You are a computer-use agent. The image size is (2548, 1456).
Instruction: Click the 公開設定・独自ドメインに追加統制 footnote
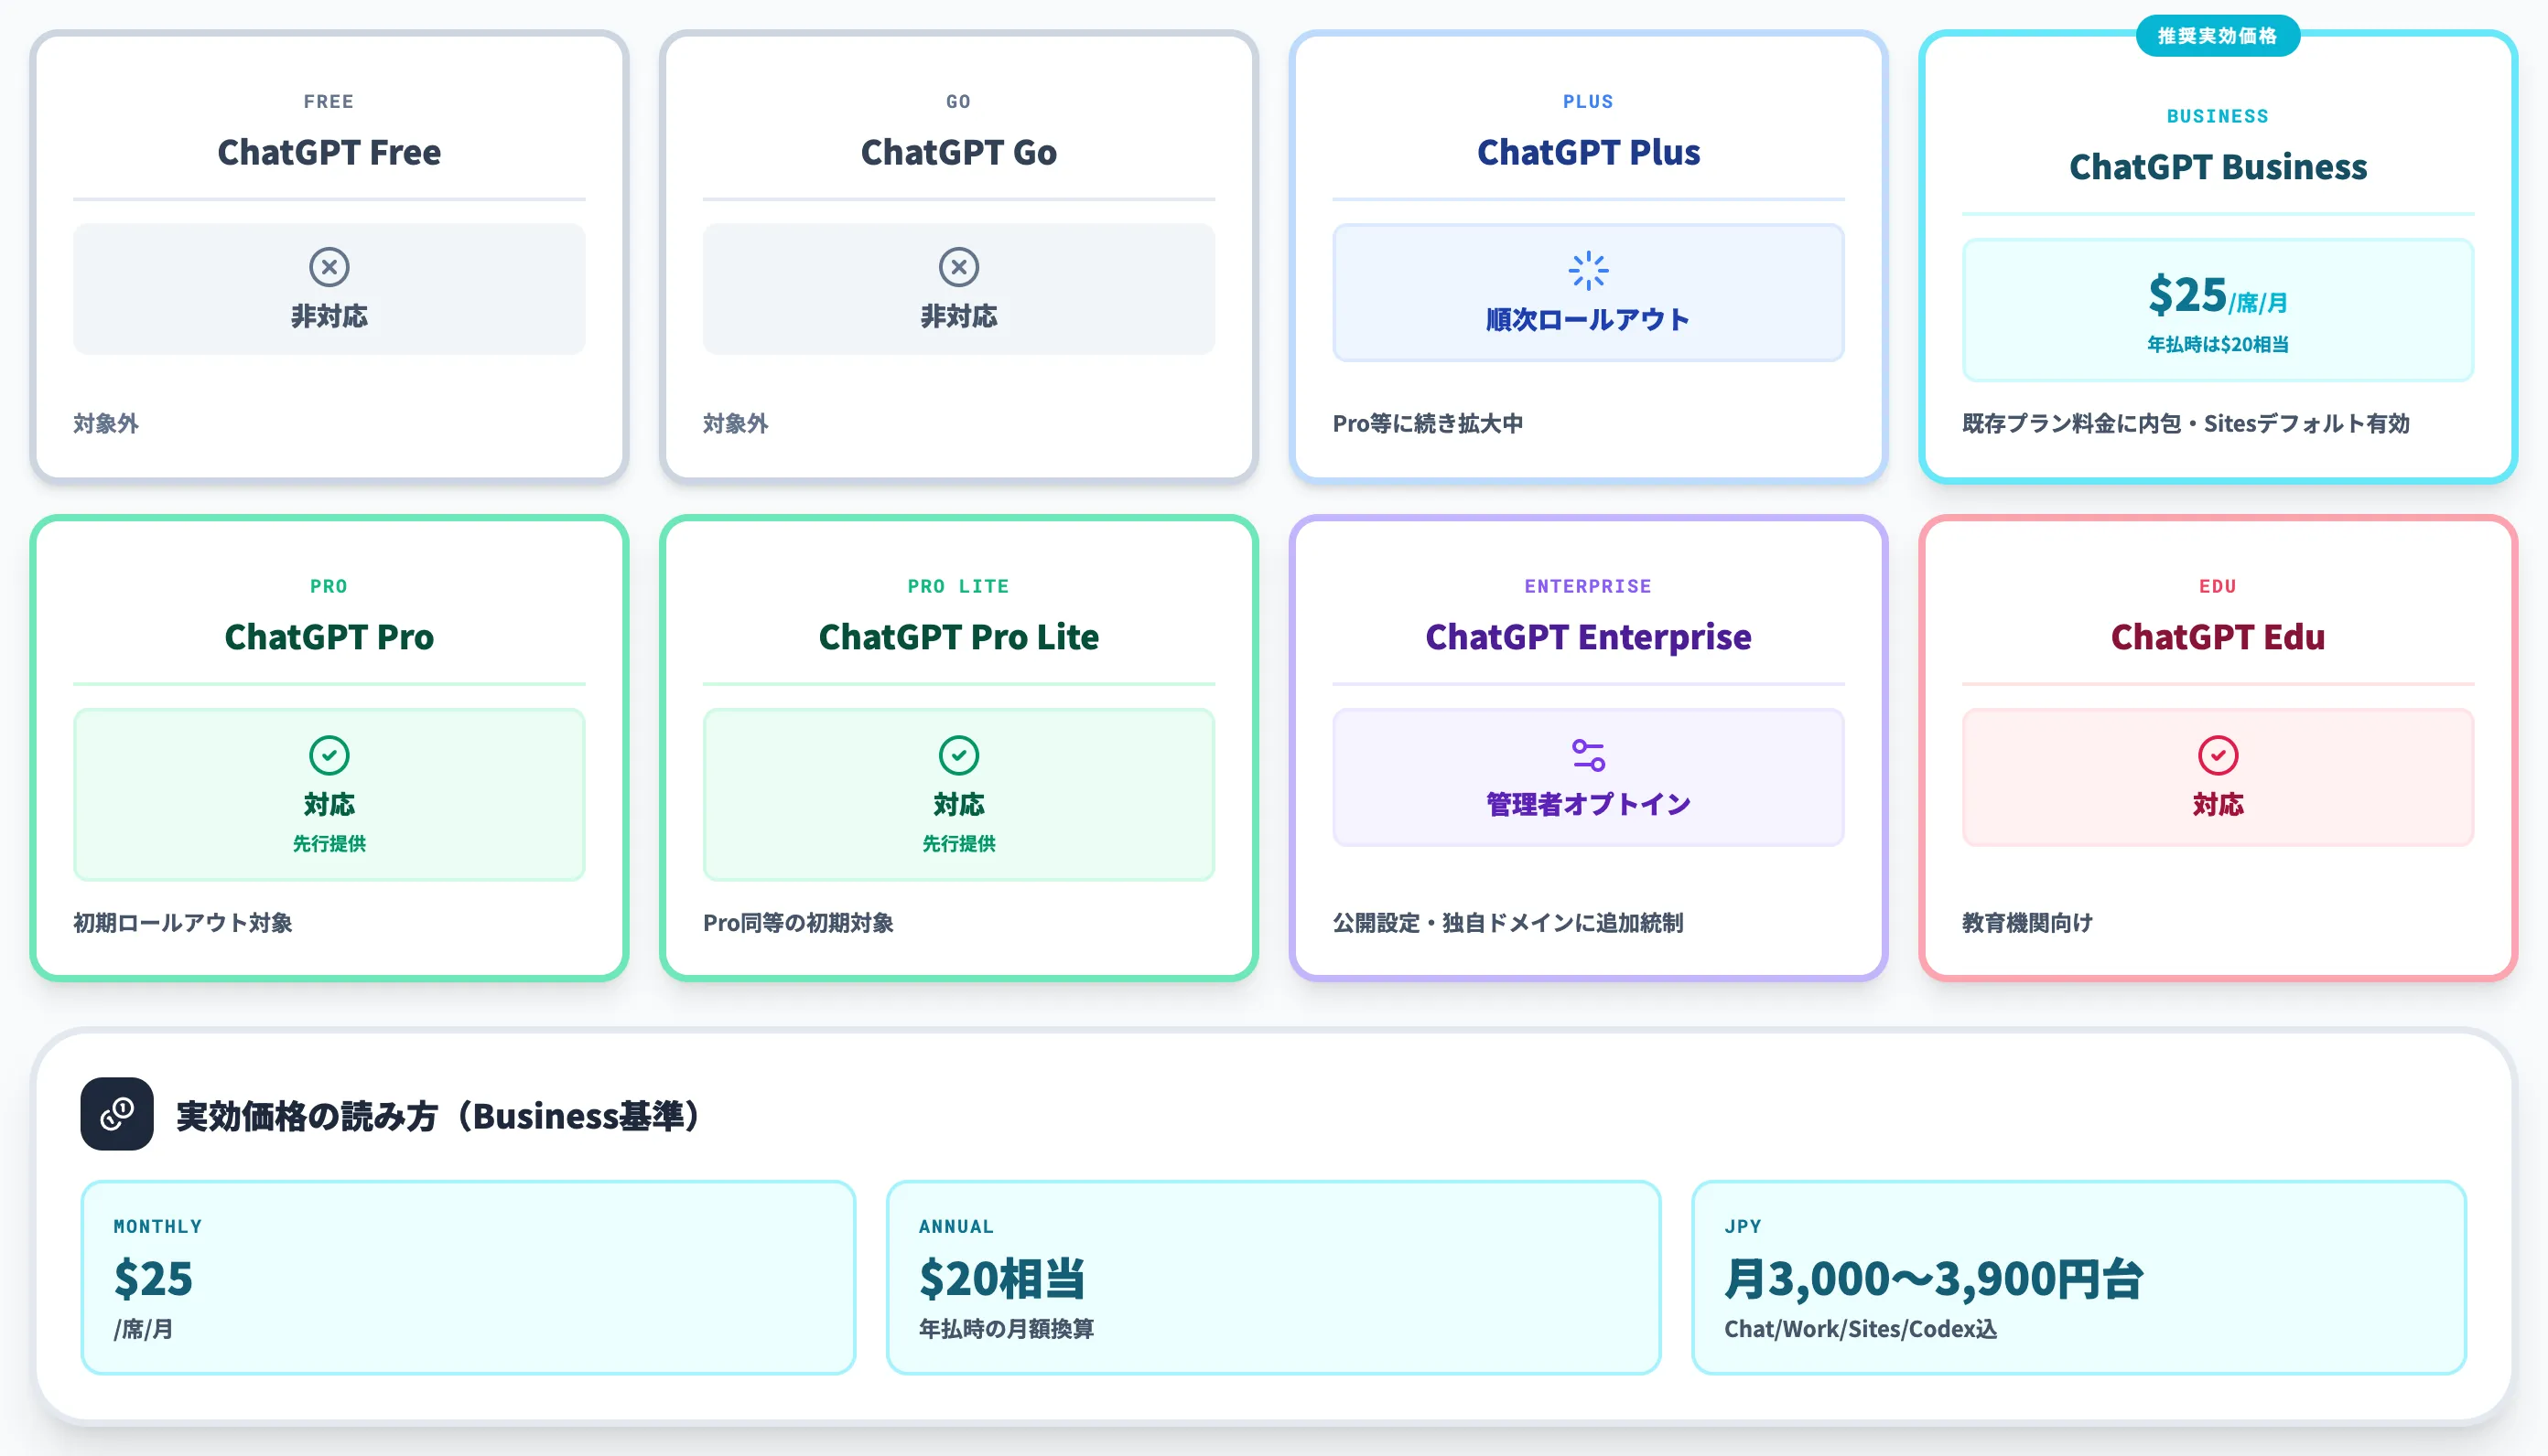pos(1507,922)
